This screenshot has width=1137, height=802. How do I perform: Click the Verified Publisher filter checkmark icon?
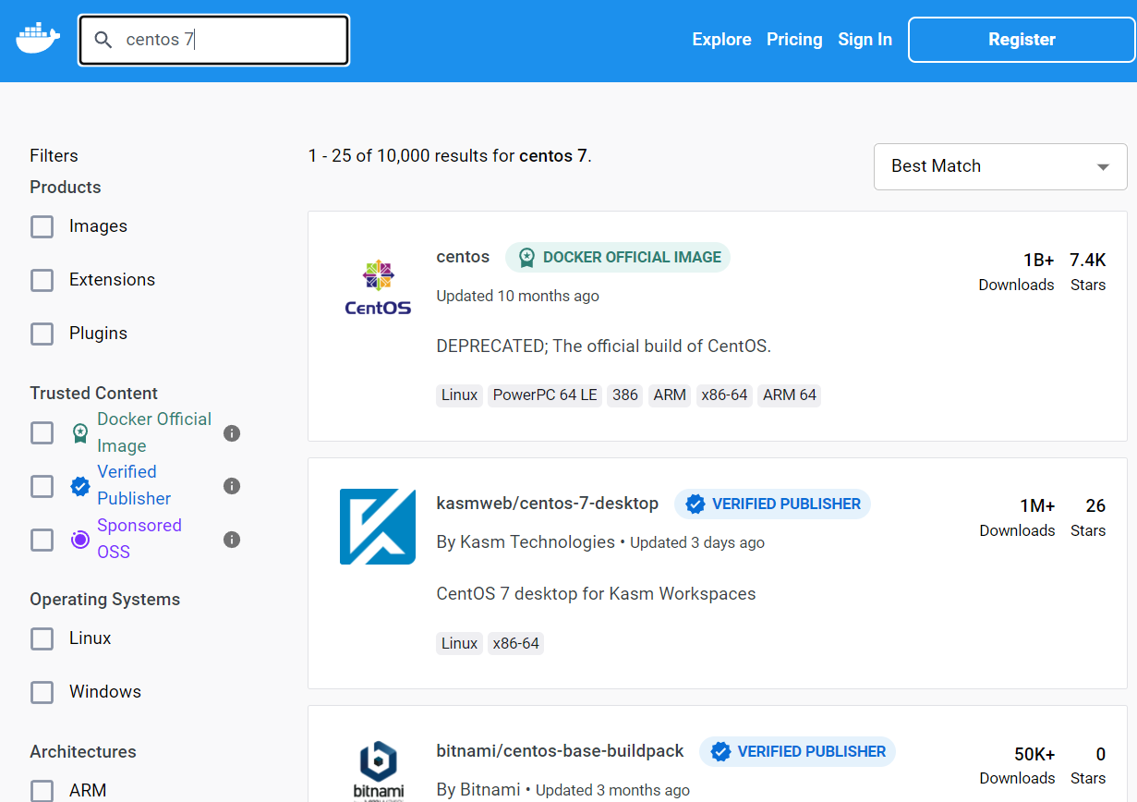(x=80, y=486)
